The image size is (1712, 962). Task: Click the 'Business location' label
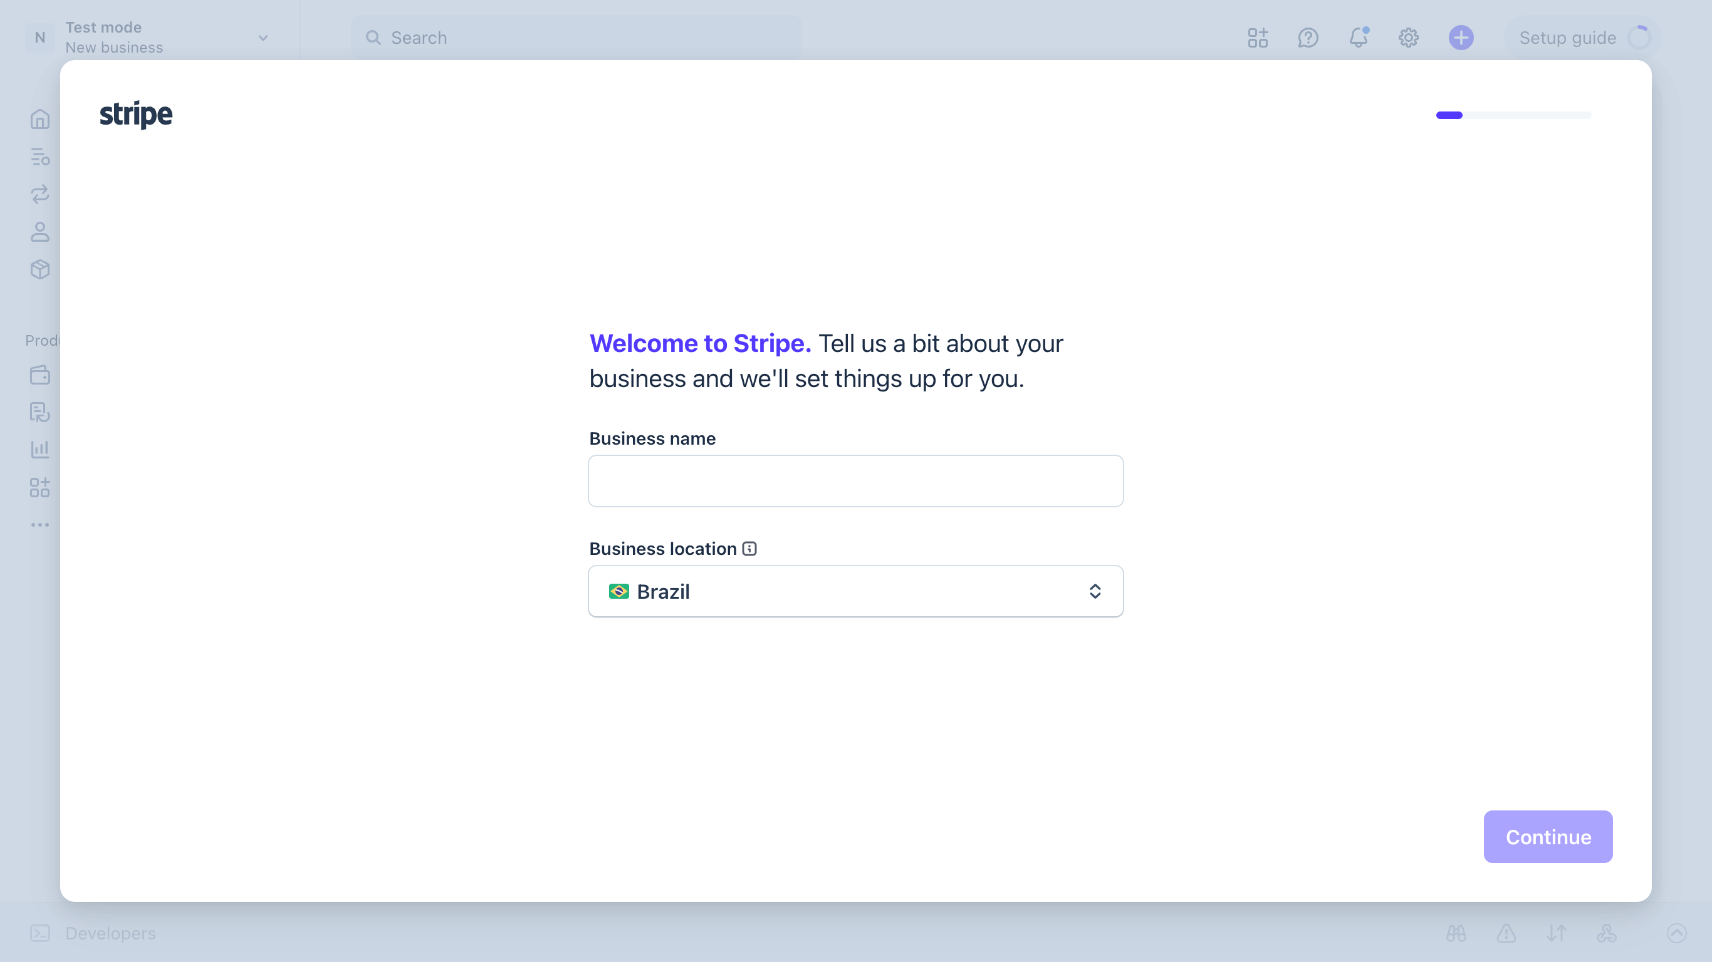(662, 549)
